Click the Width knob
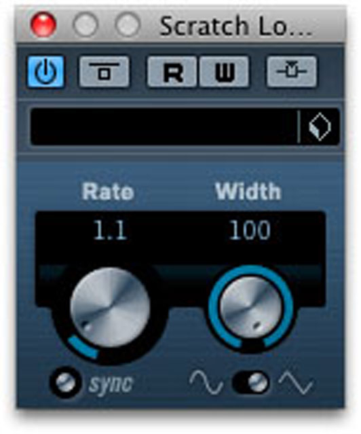This screenshot has width=361, height=434. point(250,307)
